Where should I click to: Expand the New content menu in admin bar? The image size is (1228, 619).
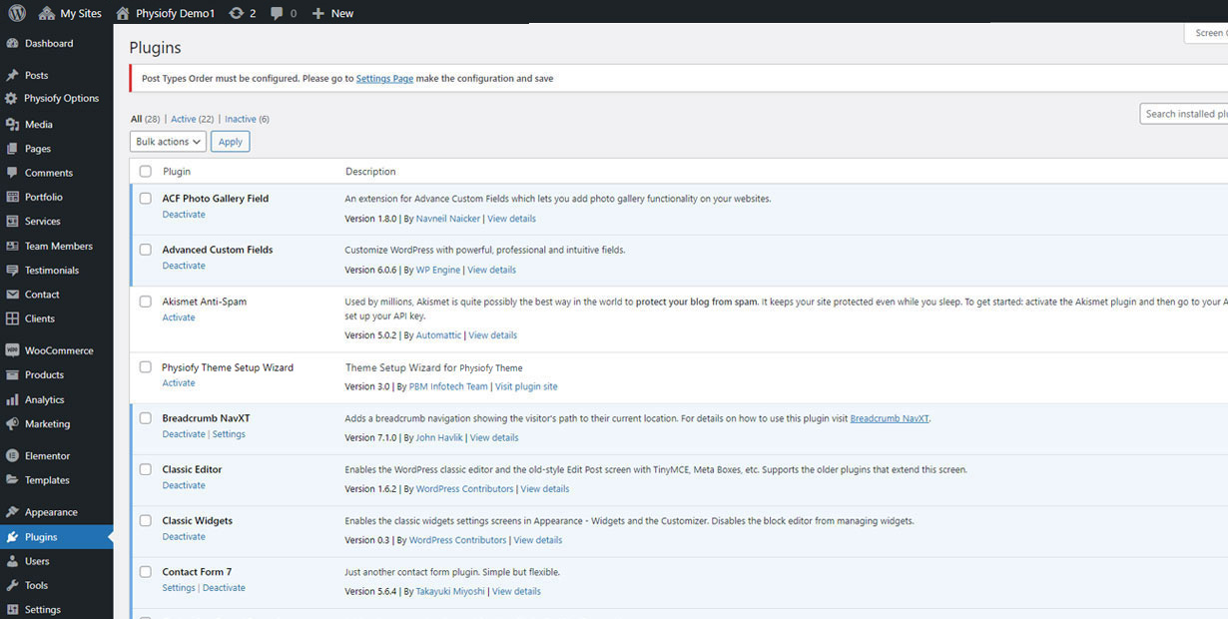[332, 13]
